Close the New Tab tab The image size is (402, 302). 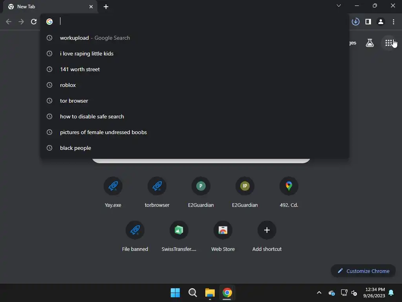point(91,7)
